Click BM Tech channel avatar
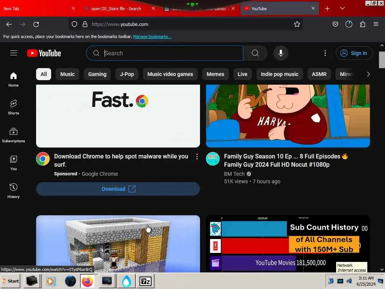 213,159
